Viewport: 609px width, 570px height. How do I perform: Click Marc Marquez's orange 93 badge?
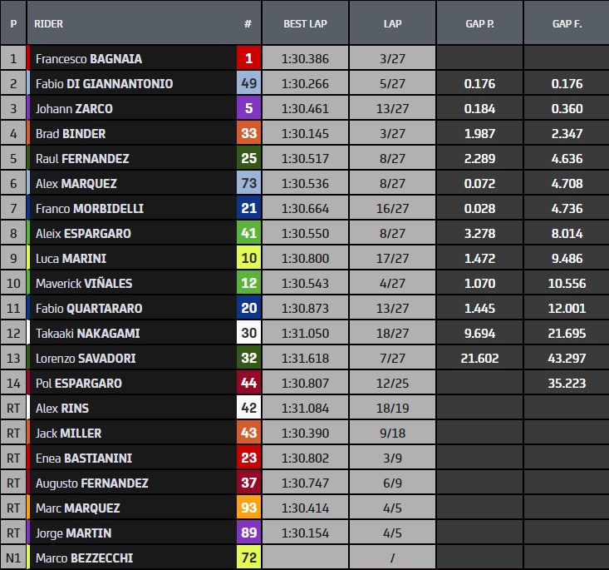[x=248, y=508]
